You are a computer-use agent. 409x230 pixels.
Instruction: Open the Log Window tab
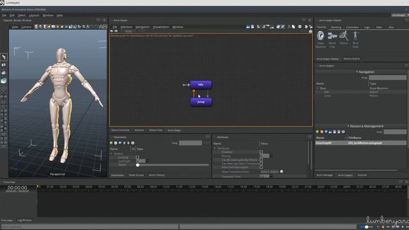pyautogui.click(x=24, y=220)
